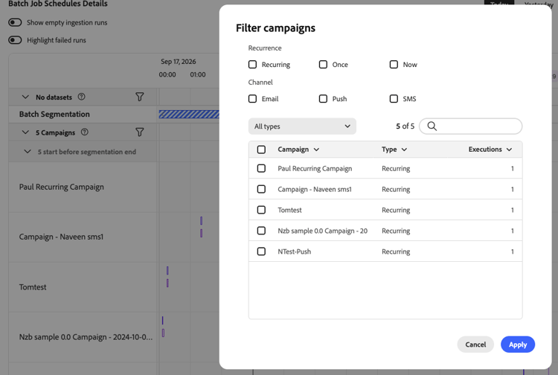The width and height of the screenshot is (558, 375).
Task: Enable the SMS channel checkbox
Action: tap(394, 98)
